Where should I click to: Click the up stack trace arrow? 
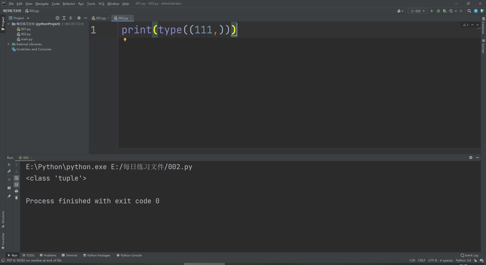coord(16,165)
